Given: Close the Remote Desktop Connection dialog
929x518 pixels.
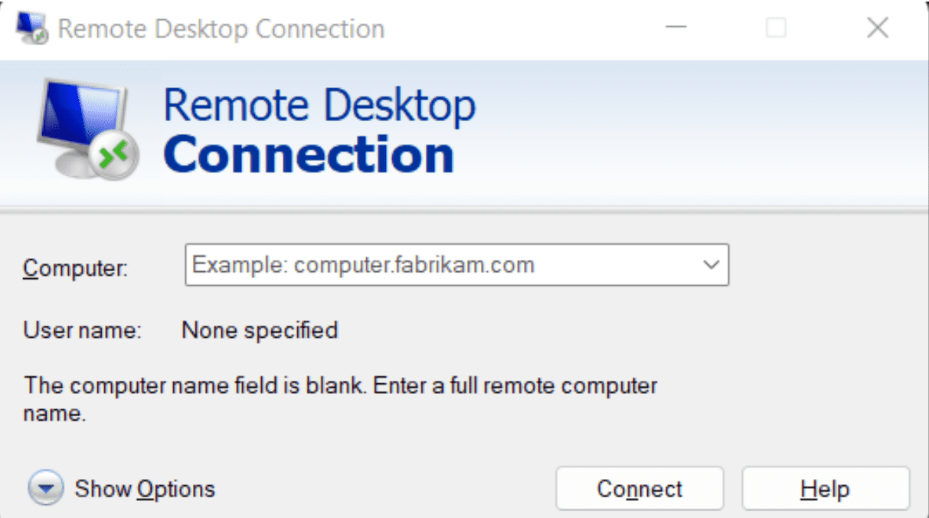Looking at the screenshot, I should (877, 28).
